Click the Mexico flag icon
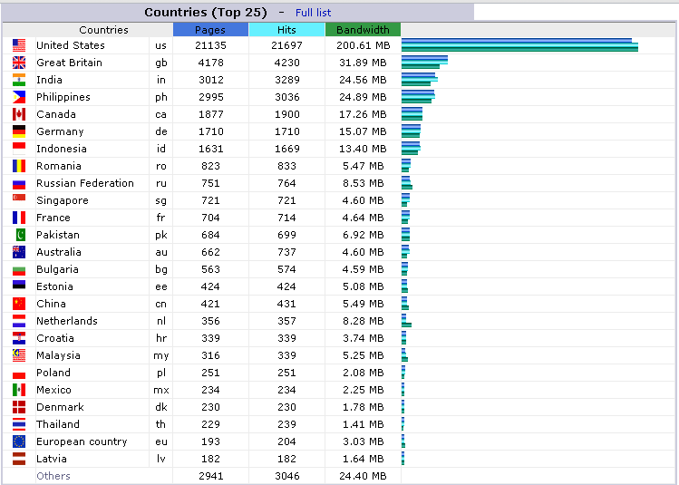 click(x=19, y=390)
